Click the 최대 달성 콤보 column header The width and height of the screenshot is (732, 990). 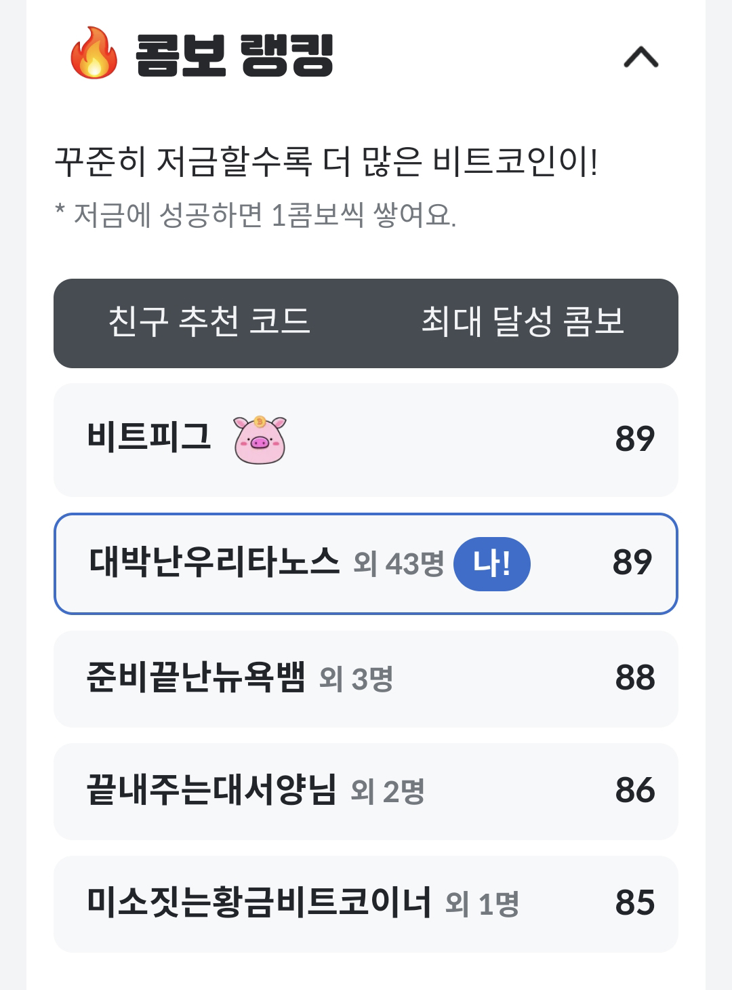(523, 321)
